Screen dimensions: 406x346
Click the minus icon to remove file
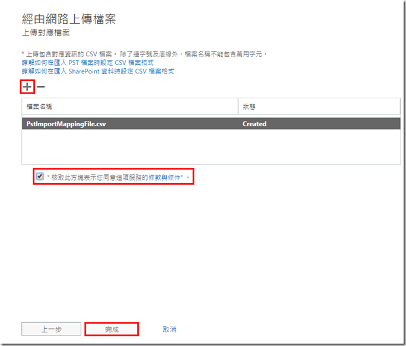[41, 87]
